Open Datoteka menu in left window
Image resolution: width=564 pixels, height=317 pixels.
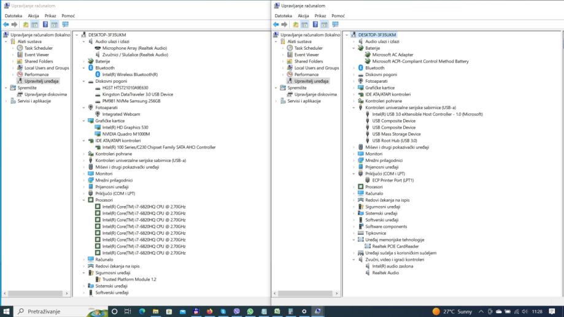coord(14,16)
